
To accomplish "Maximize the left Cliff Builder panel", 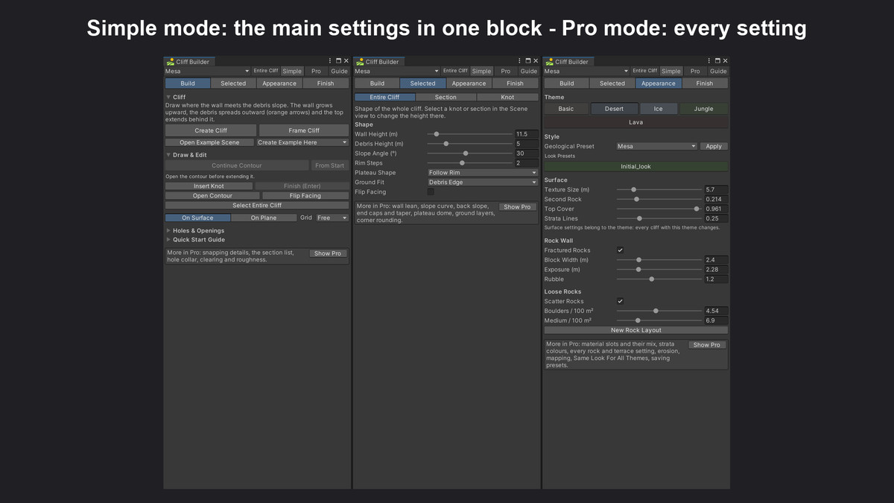I will (338, 61).
